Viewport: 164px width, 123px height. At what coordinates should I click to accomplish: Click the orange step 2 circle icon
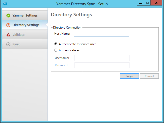point(8,25)
